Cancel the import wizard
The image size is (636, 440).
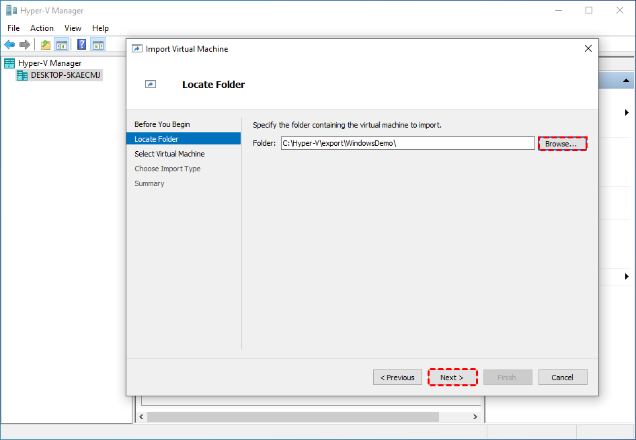[x=563, y=378]
